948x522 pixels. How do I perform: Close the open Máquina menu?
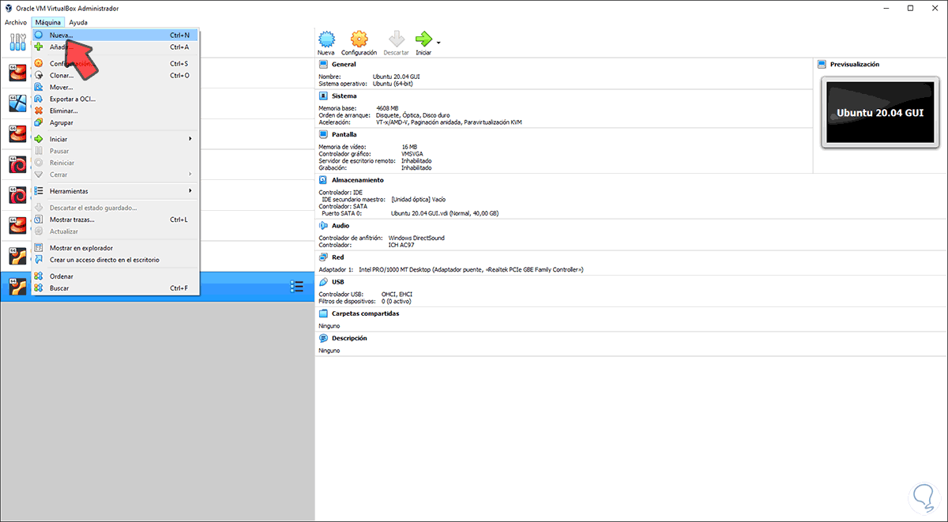(x=48, y=22)
